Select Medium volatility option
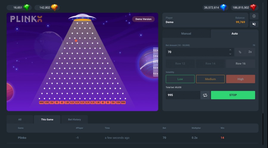This screenshot has height=148, width=268. (x=210, y=79)
